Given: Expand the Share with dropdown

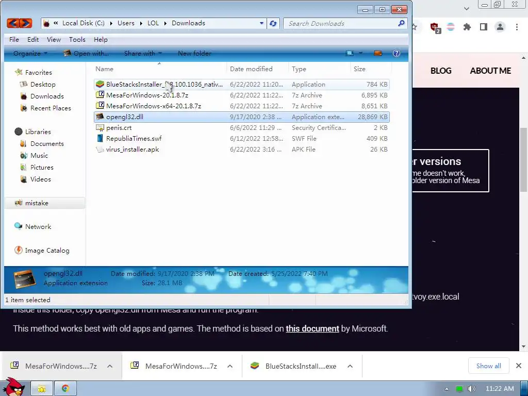Looking at the screenshot, I should click(x=143, y=53).
